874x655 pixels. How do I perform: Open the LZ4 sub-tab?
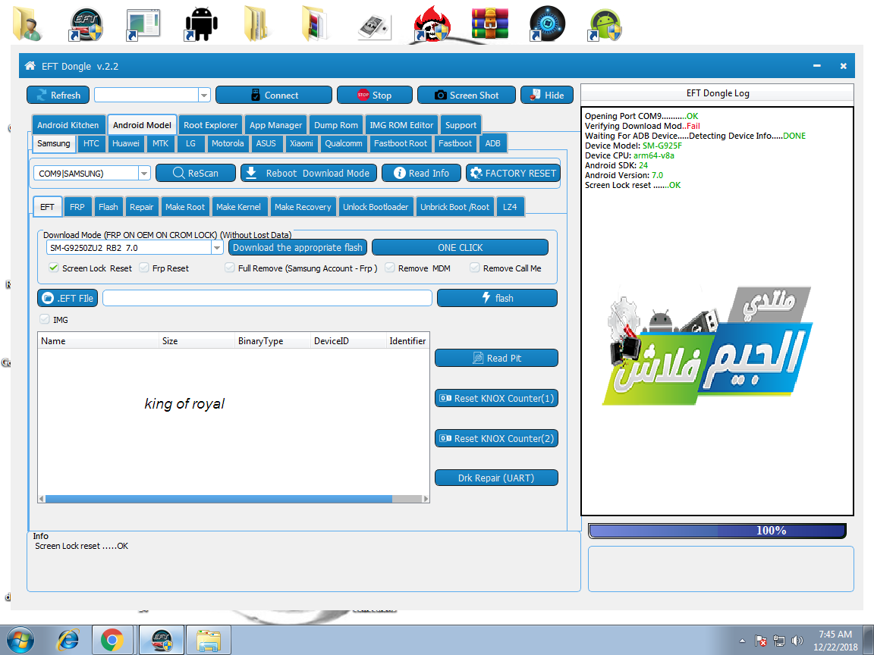click(x=510, y=207)
